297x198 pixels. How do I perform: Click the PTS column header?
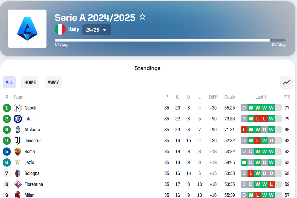pyautogui.click(x=287, y=97)
